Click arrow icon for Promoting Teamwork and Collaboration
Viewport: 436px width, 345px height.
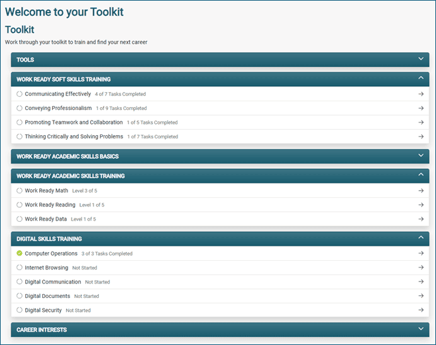coord(421,123)
